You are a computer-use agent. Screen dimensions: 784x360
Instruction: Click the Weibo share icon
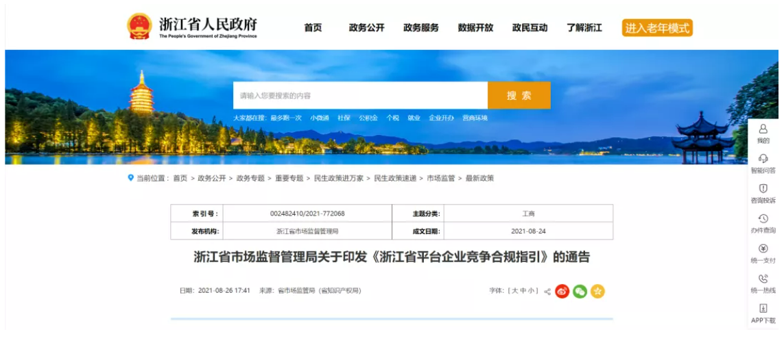(562, 291)
